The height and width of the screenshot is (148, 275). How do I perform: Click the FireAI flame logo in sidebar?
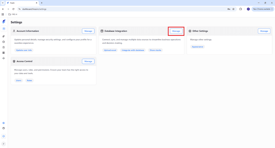pos(4,22)
